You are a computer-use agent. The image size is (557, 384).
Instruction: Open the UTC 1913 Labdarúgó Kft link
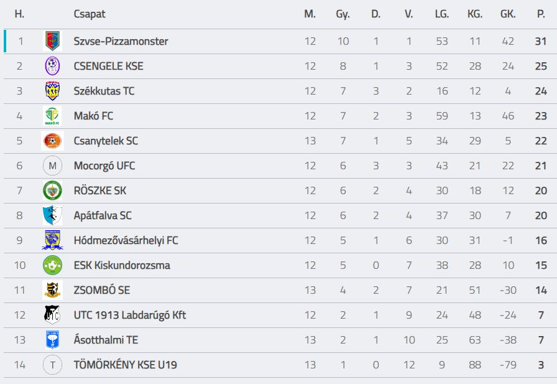[129, 315]
